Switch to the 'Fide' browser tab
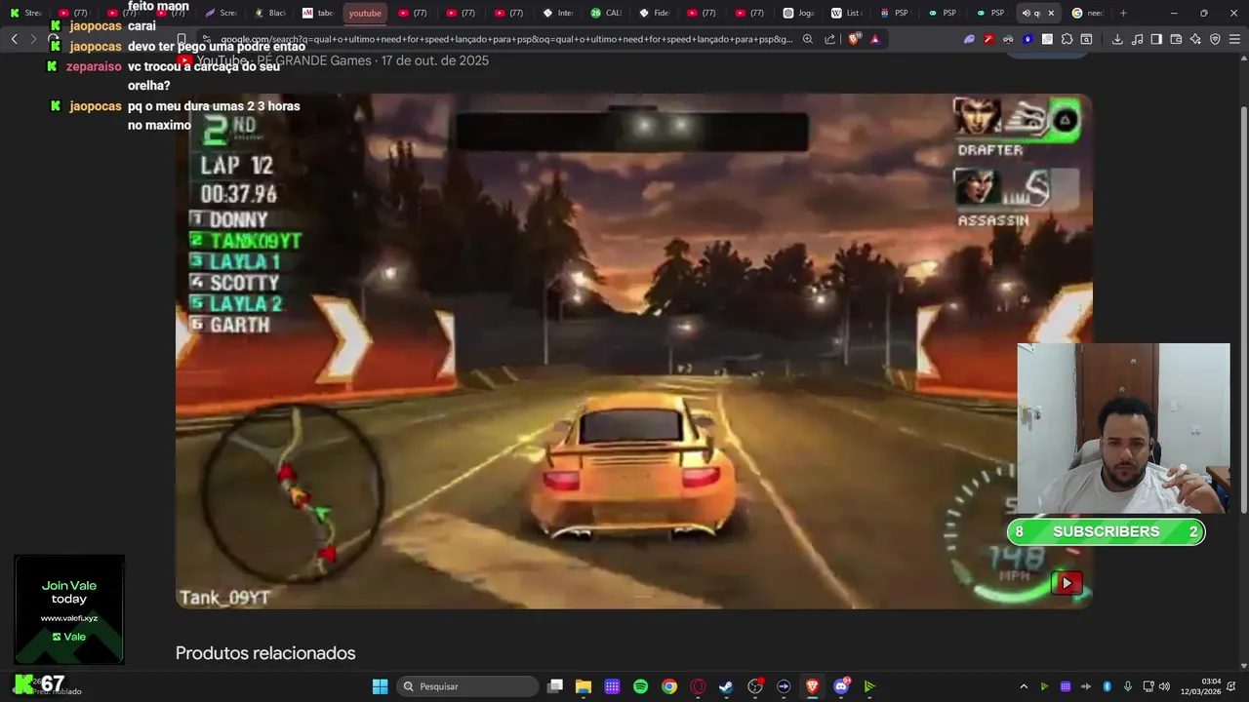Image resolution: width=1249 pixels, height=702 pixels. pos(657,13)
